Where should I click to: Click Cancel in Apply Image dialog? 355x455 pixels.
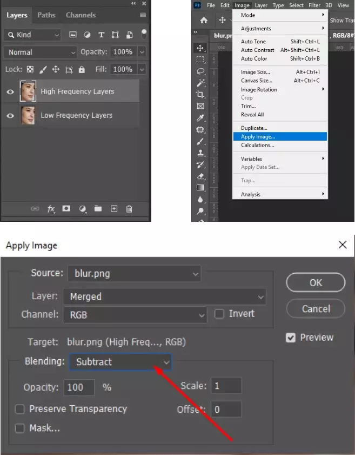316,309
